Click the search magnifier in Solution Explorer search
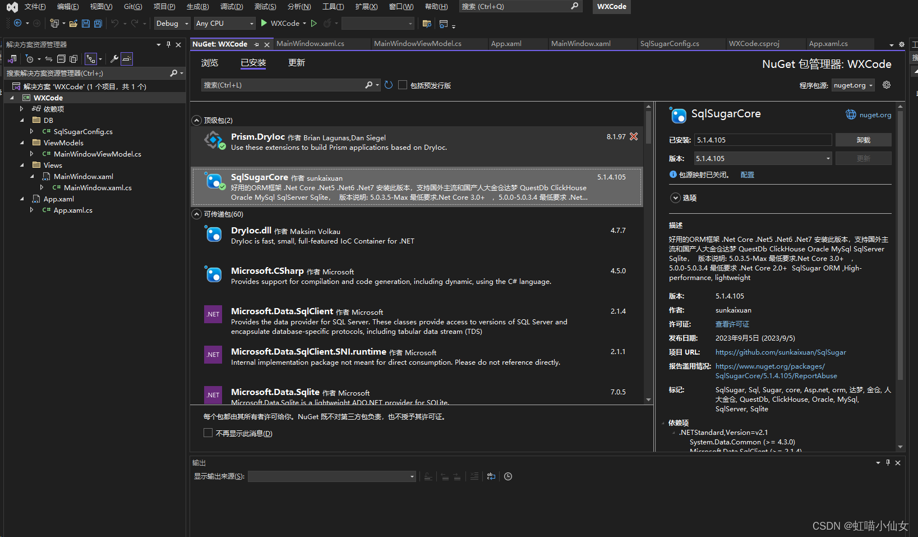The height and width of the screenshot is (537, 918). coord(174,73)
